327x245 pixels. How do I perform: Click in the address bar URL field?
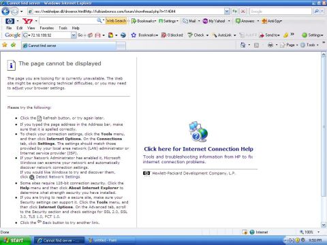126,11
